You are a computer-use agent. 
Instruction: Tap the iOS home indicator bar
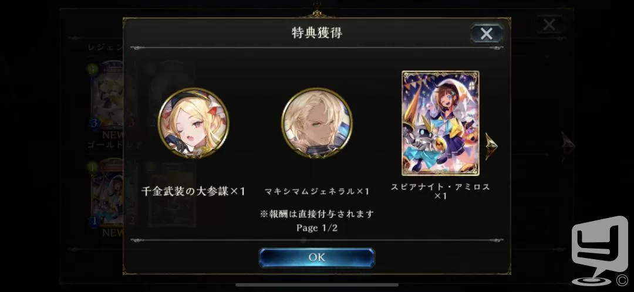click(316, 285)
